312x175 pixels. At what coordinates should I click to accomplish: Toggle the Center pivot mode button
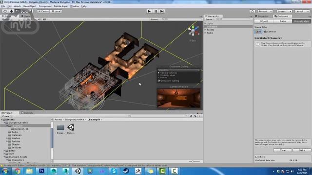(x=43, y=11)
